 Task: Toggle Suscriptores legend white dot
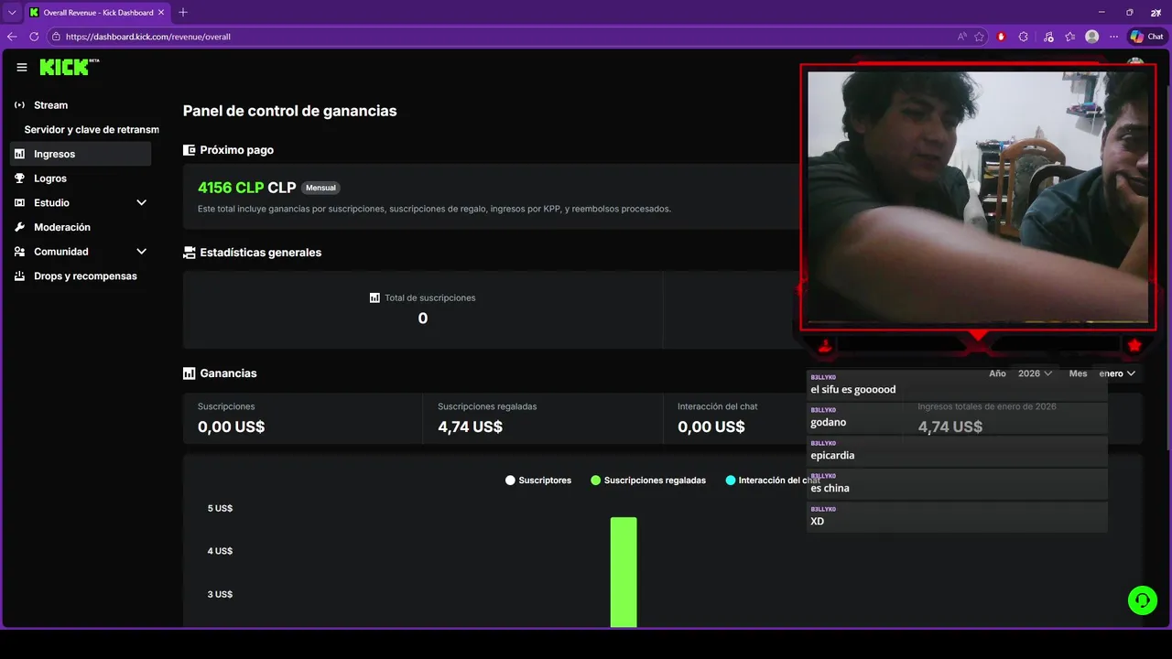click(510, 481)
